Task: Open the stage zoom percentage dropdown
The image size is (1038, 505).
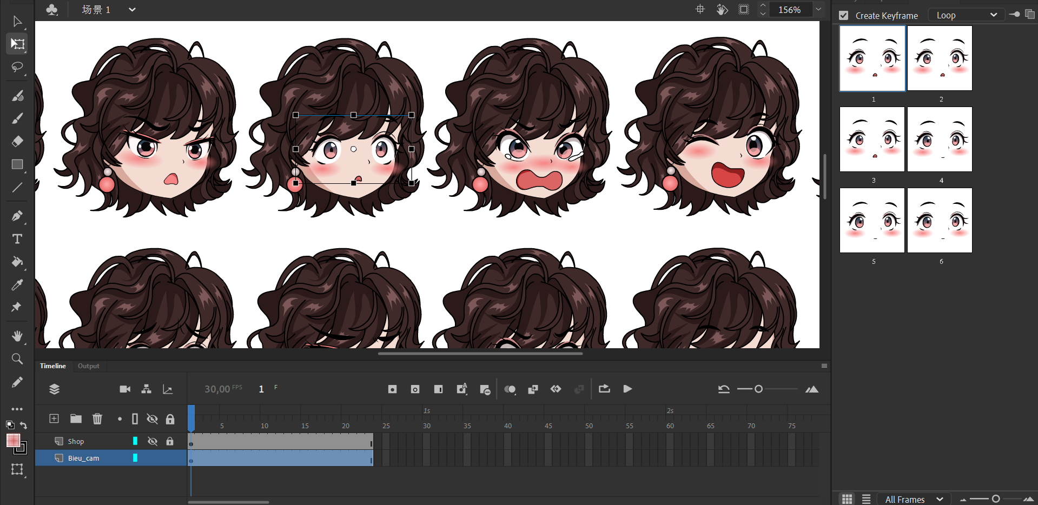Action: [x=818, y=10]
